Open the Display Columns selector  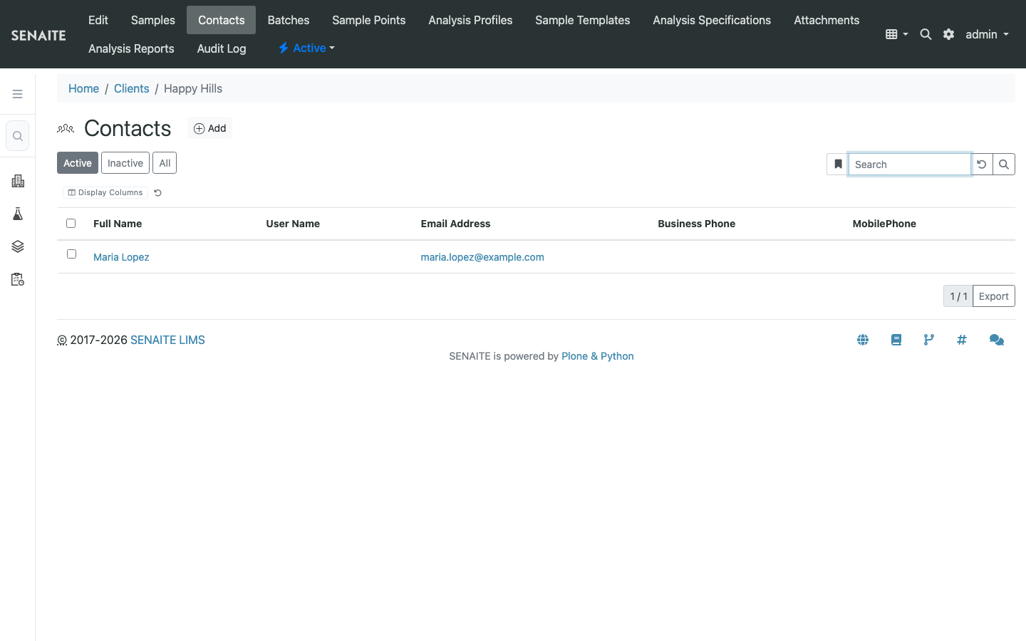[105, 193]
